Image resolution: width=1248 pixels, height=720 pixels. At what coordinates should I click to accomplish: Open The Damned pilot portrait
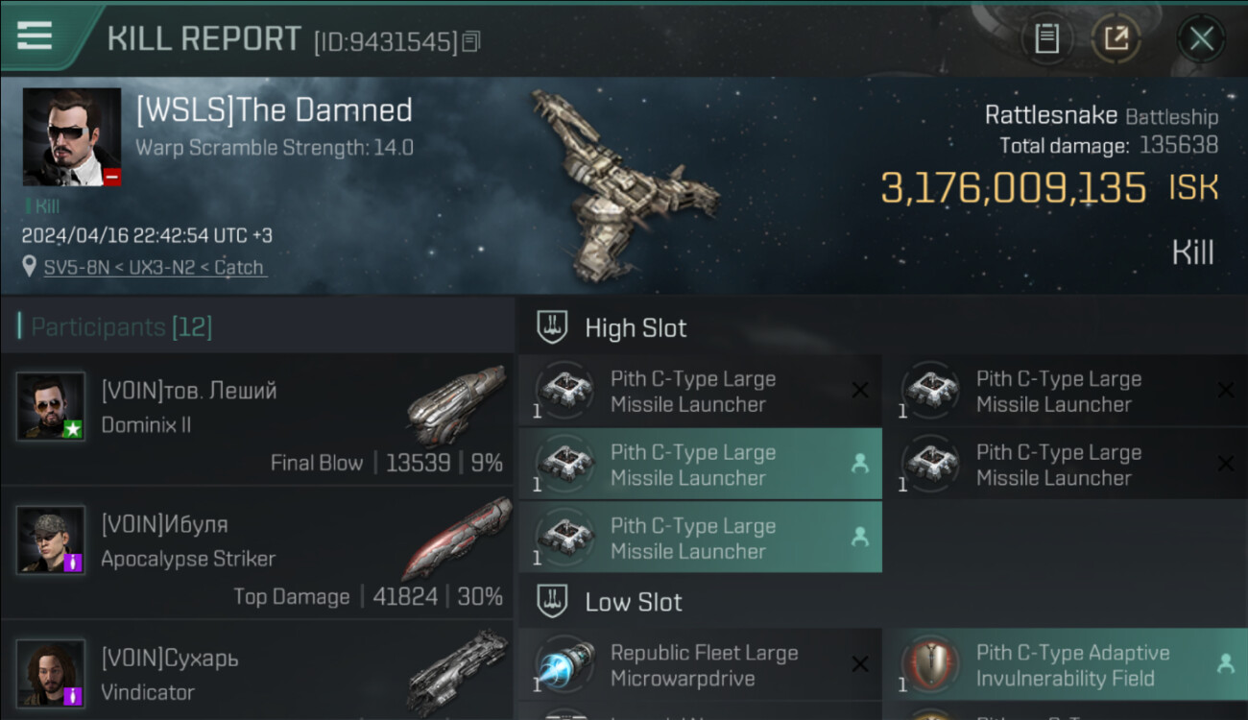[x=72, y=136]
